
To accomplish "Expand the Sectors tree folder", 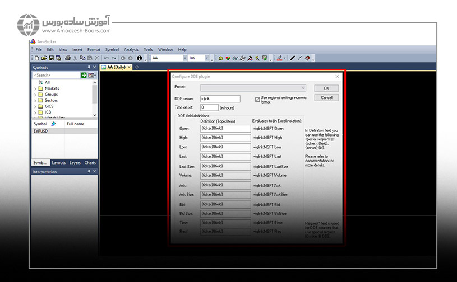I will click(x=35, y=100).
